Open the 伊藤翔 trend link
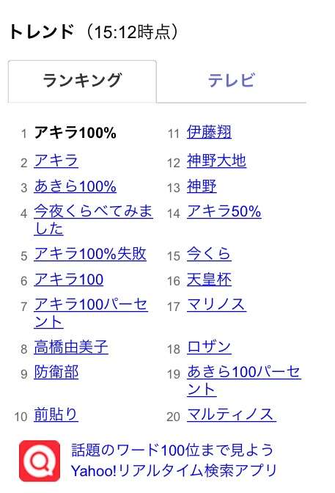Screen dimensions: 335x493 (210, 132)
